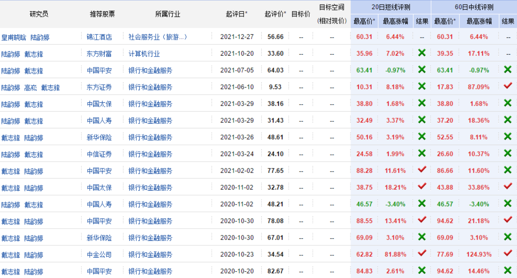The height and width of the screenshot is (278, 517).
Task: Sort by the 起评日 column header
Action: pos(236,14)
